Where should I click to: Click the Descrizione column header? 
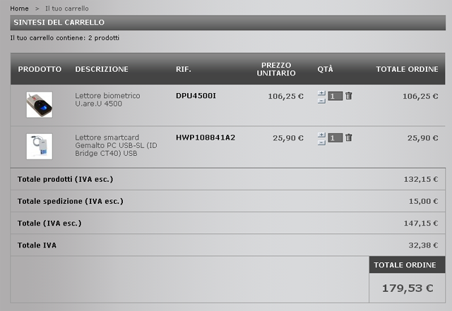(x=102, y=69)
